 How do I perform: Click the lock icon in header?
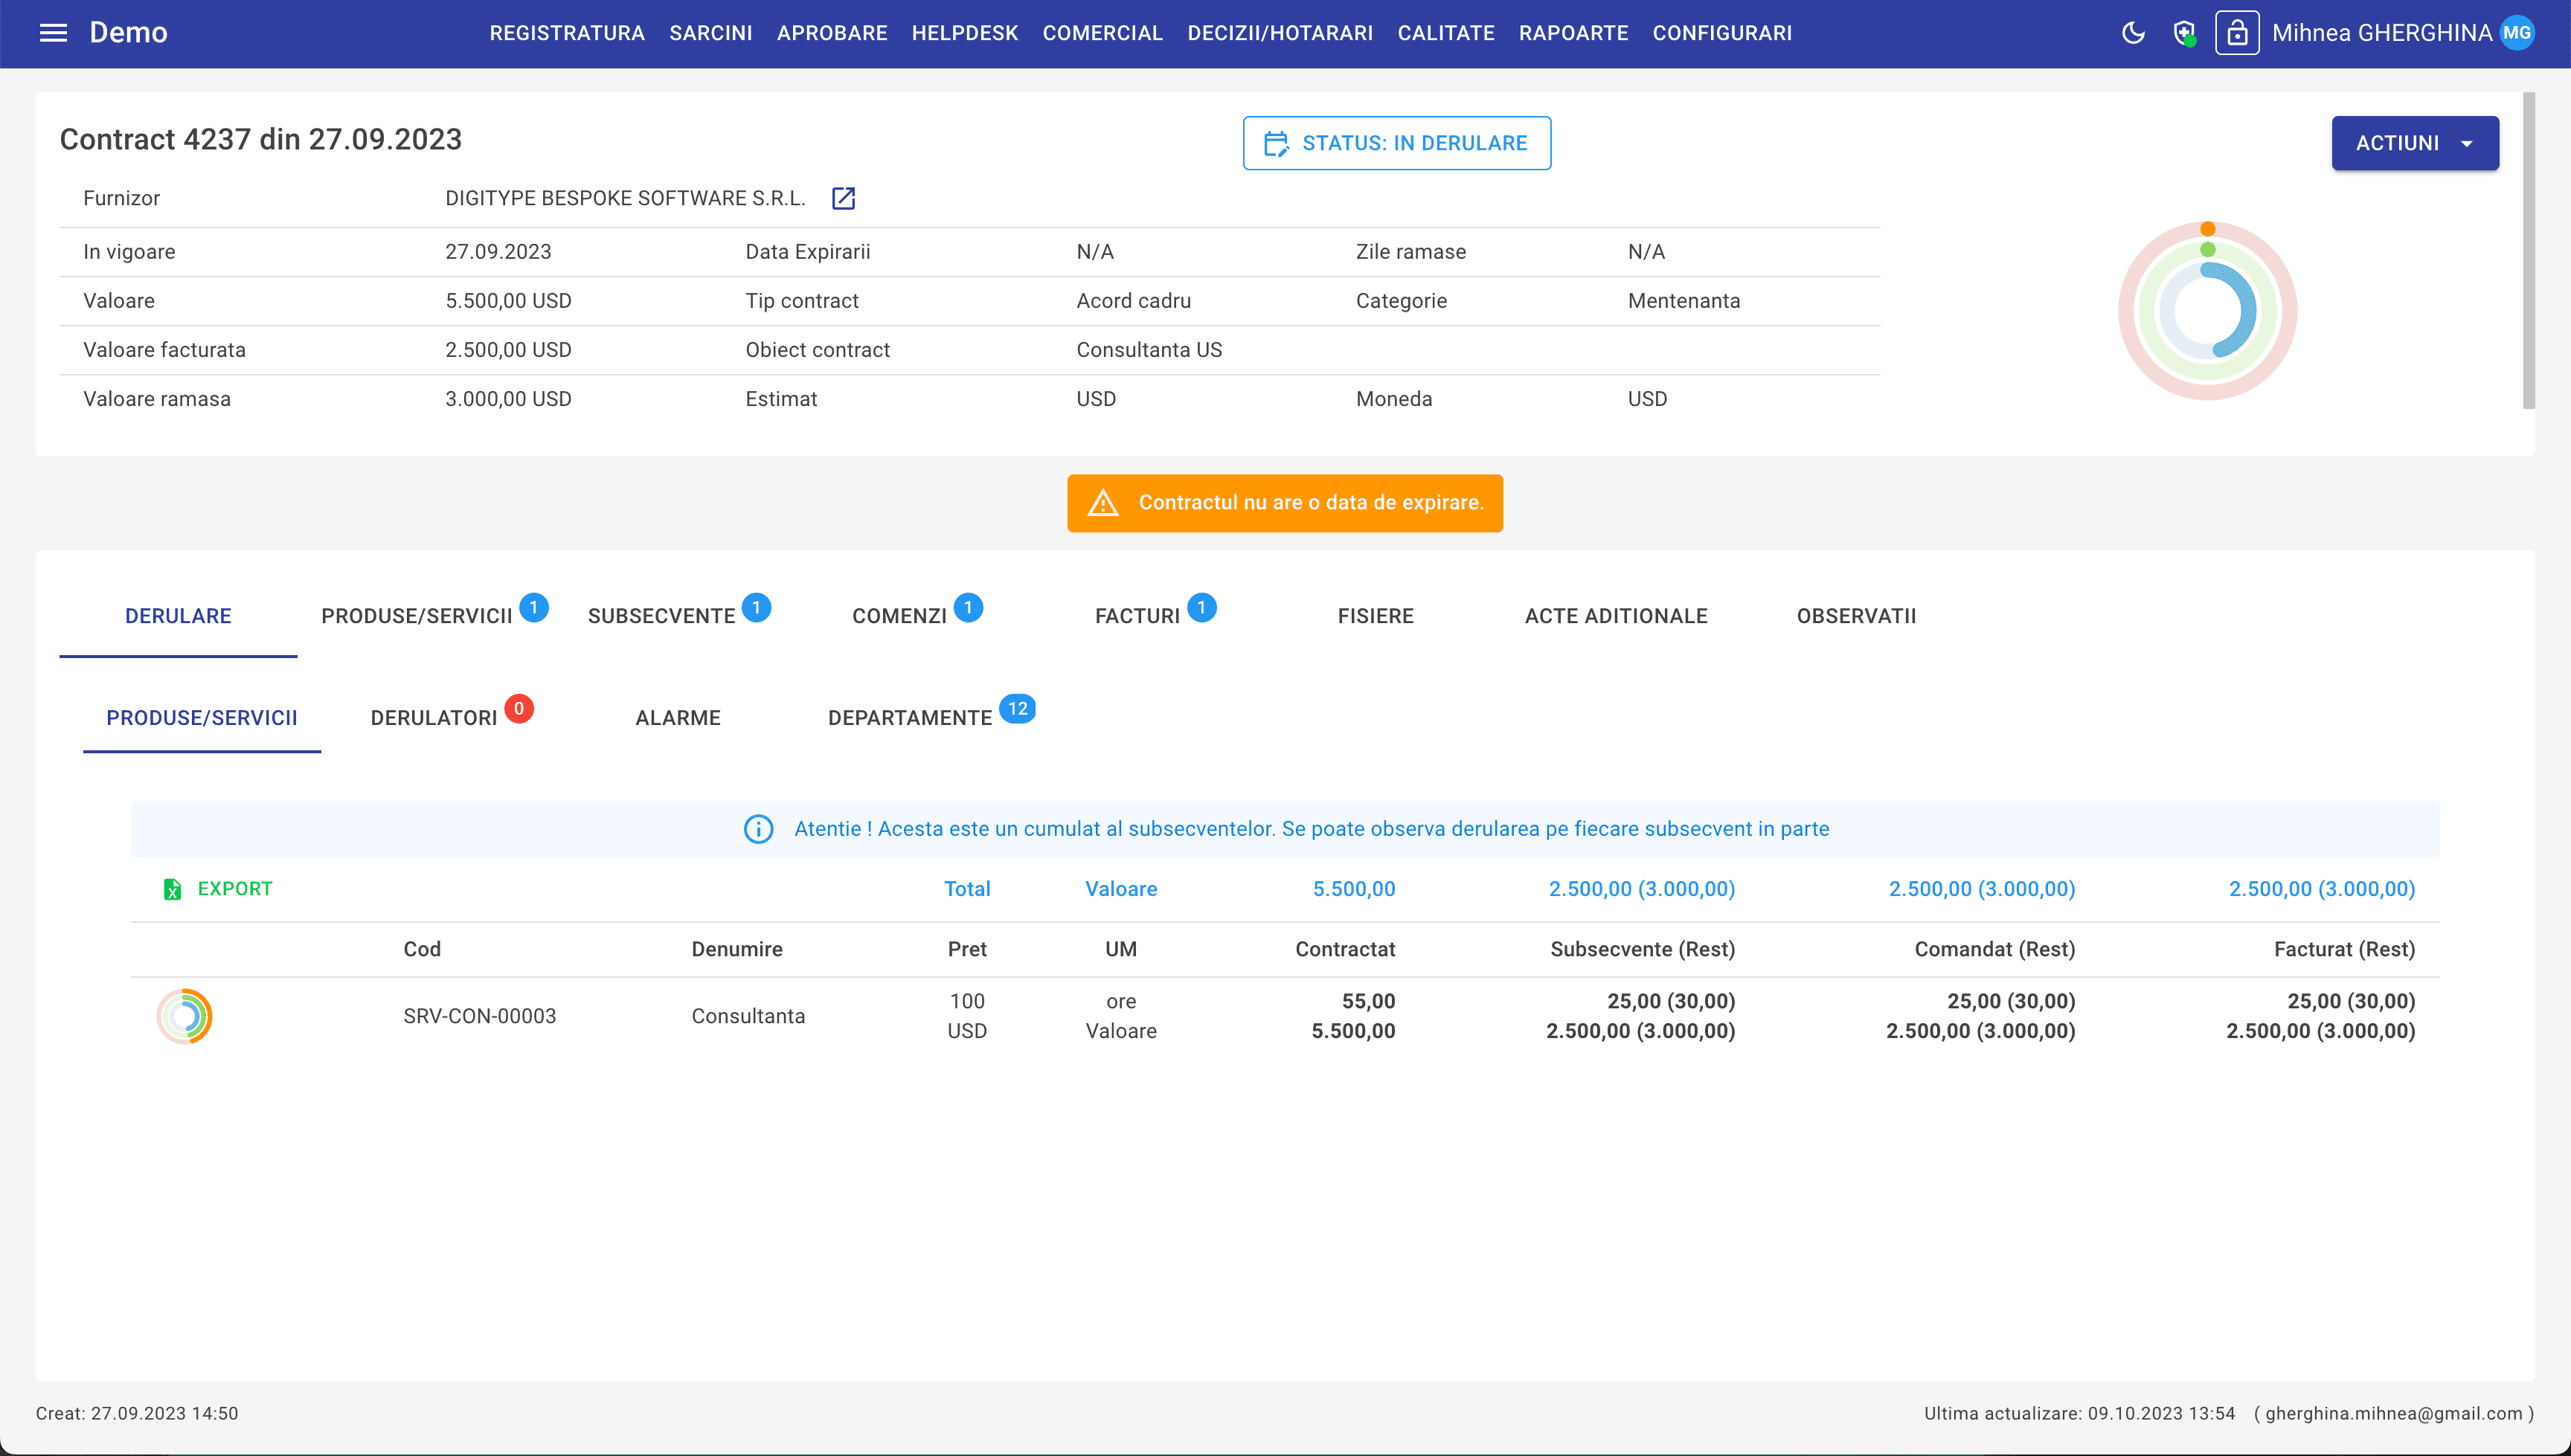coord(2237,33)
